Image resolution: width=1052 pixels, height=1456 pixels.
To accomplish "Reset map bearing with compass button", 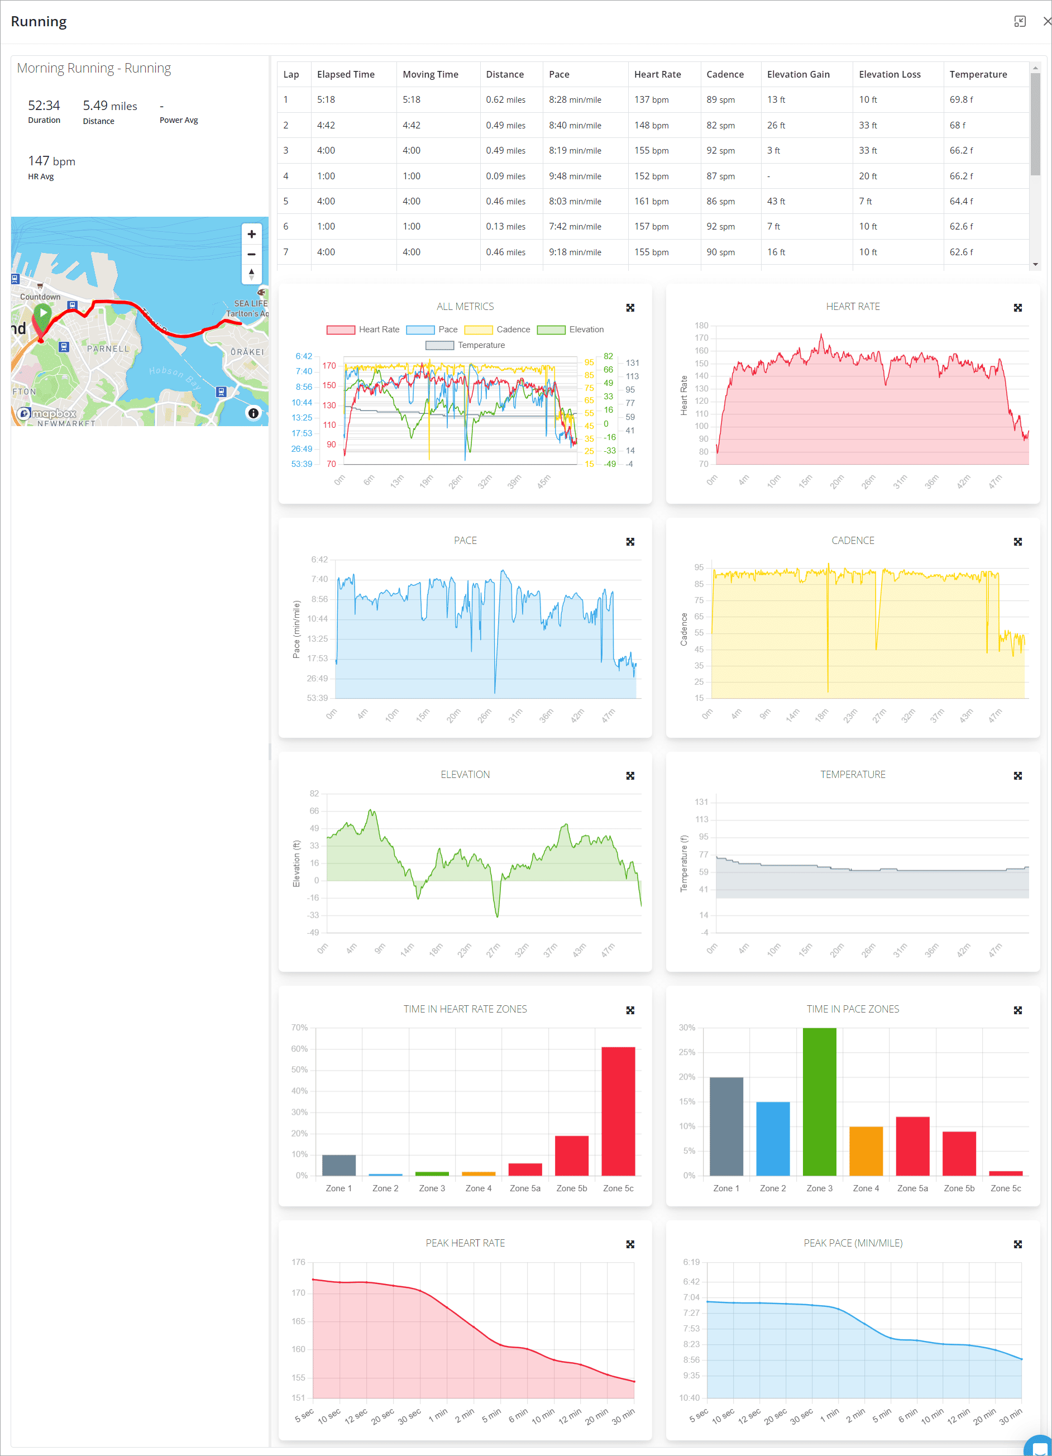I will point(252,274).
